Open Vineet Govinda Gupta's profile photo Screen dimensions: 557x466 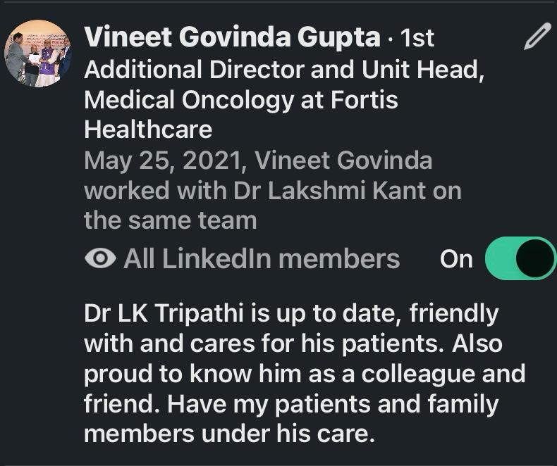[x=38, y=53]
